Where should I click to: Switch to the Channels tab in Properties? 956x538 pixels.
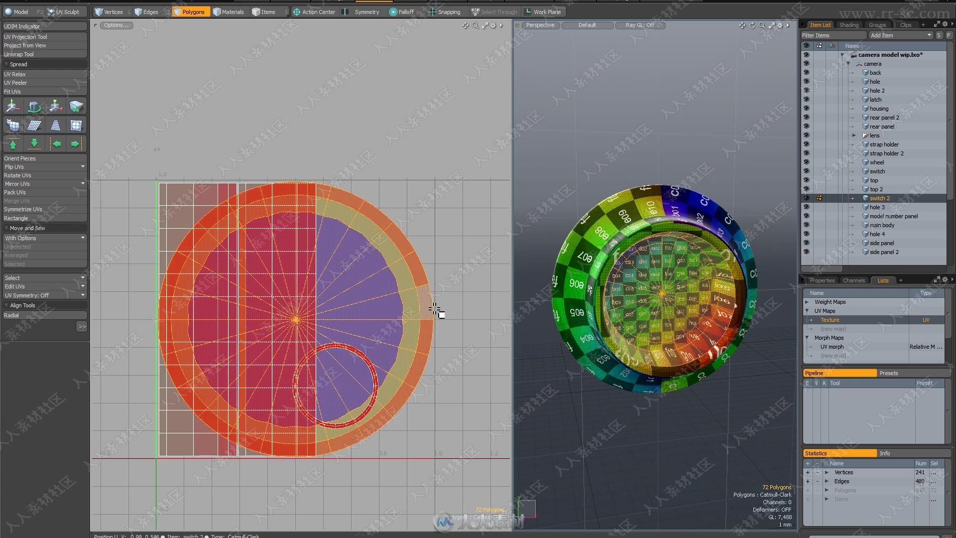855,280
